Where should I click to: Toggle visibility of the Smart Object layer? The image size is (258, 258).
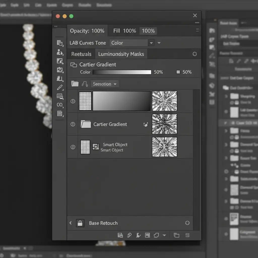tap(73, 147)
